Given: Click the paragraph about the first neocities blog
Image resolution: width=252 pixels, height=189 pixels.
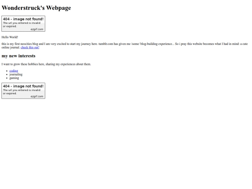Looking at the screenshot, I should click(125, 46).
